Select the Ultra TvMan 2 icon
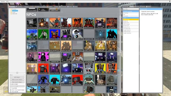The width and height of the screenshot is (171, 96). click(112, 57)
